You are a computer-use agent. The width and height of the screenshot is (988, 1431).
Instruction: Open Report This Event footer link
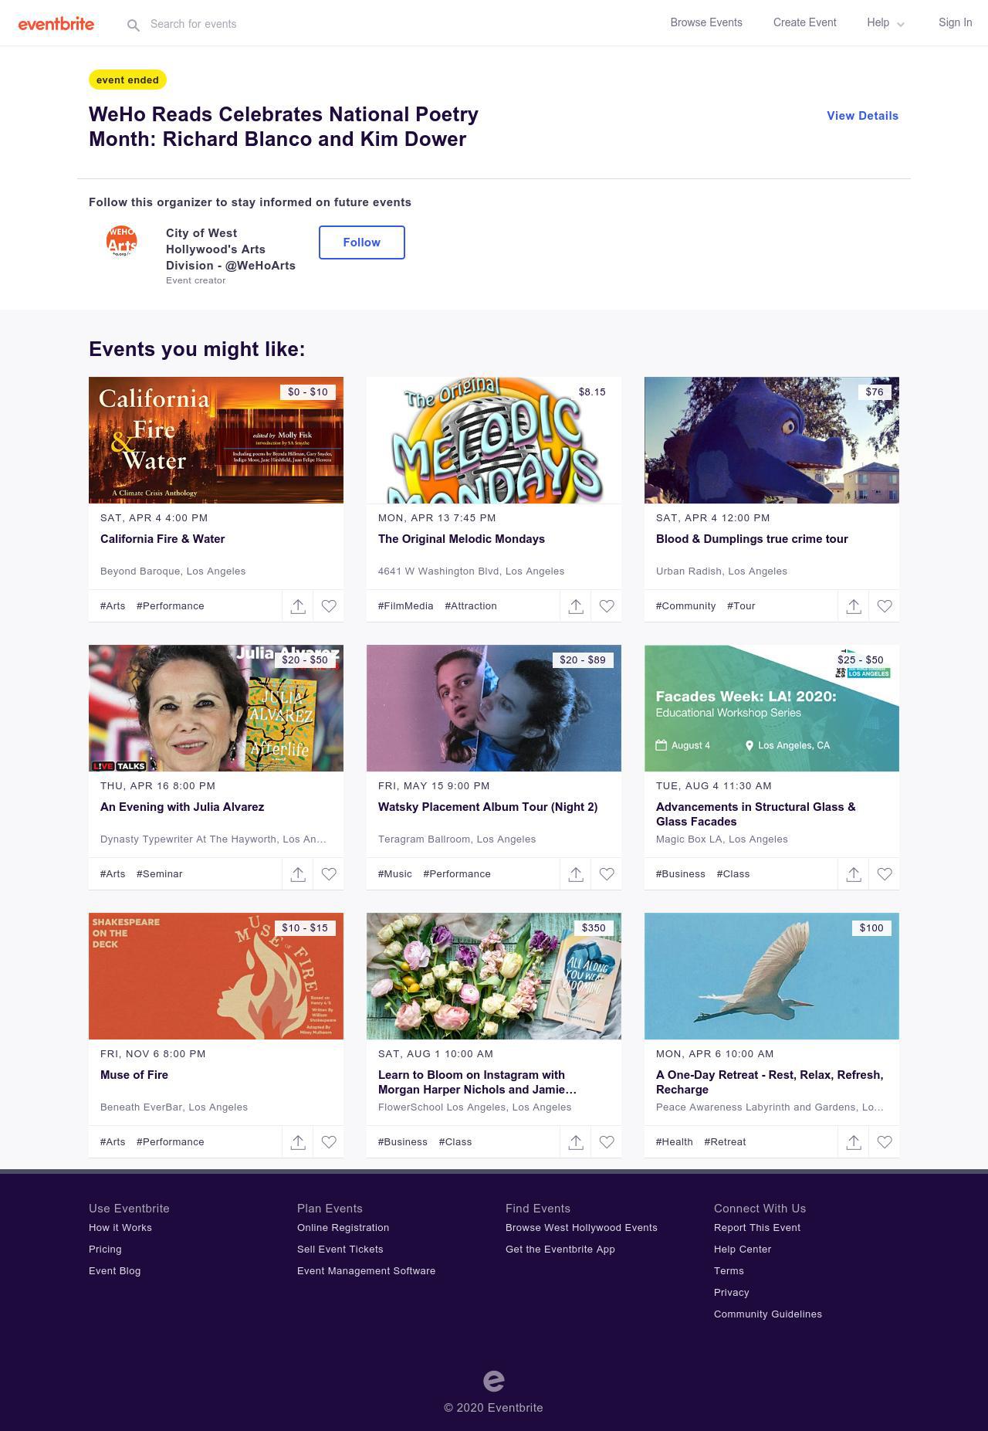coord(756,1228)
